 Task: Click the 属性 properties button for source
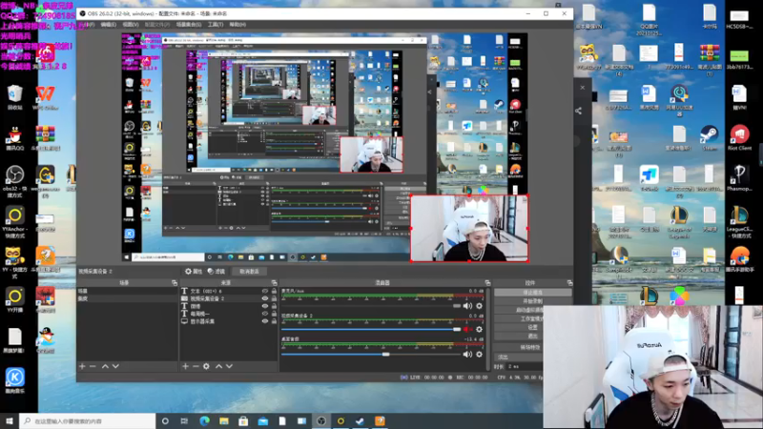coord(194,272)
